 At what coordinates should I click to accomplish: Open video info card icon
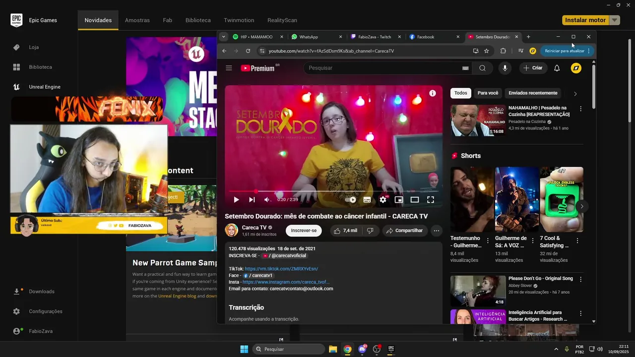433,93
